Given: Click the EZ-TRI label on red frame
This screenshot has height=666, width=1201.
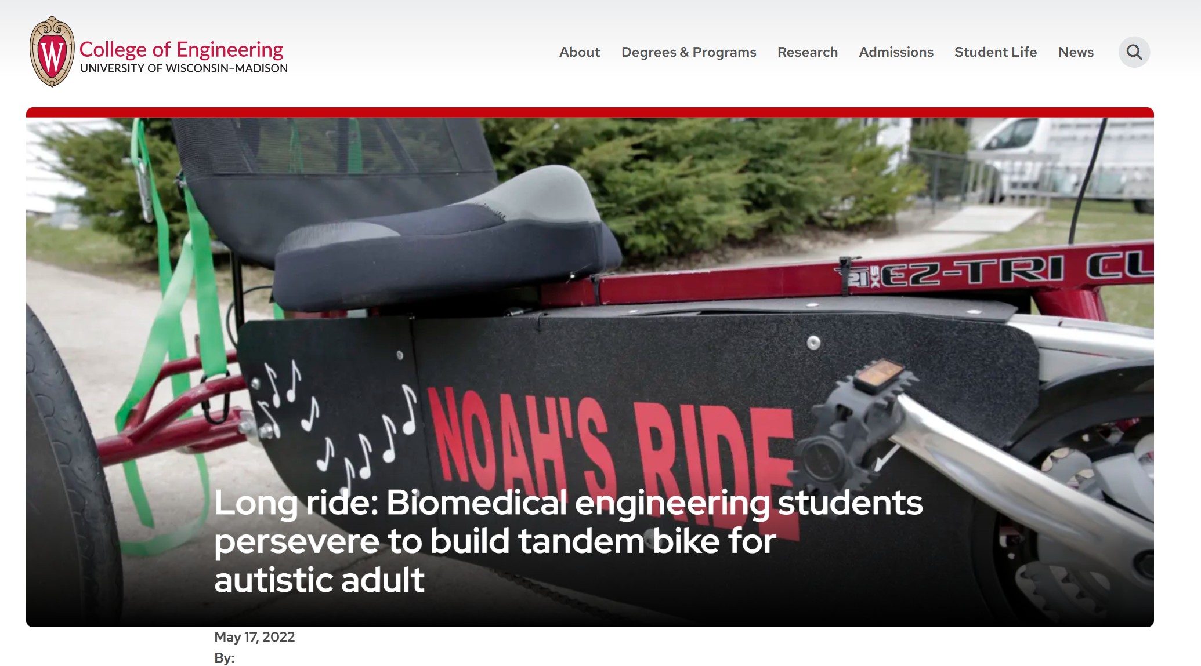Looking at the screenshot, I should [x=972, y=272].
